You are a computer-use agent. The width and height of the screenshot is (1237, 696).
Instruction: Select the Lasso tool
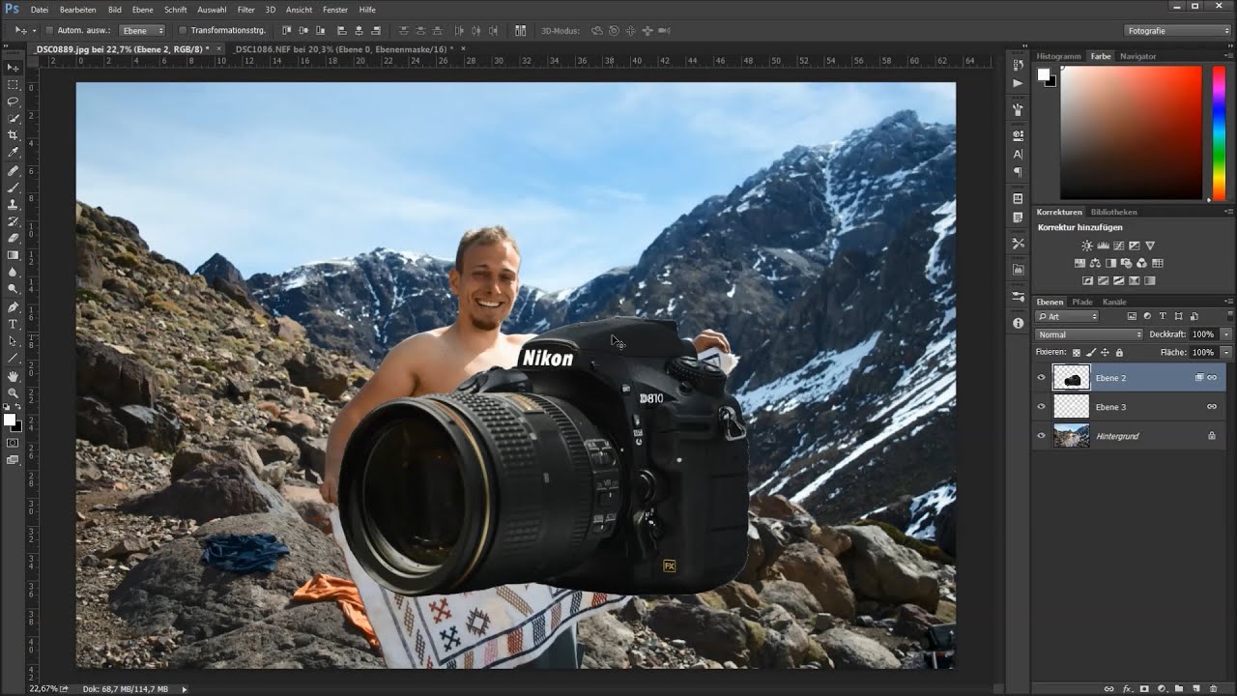14,101
